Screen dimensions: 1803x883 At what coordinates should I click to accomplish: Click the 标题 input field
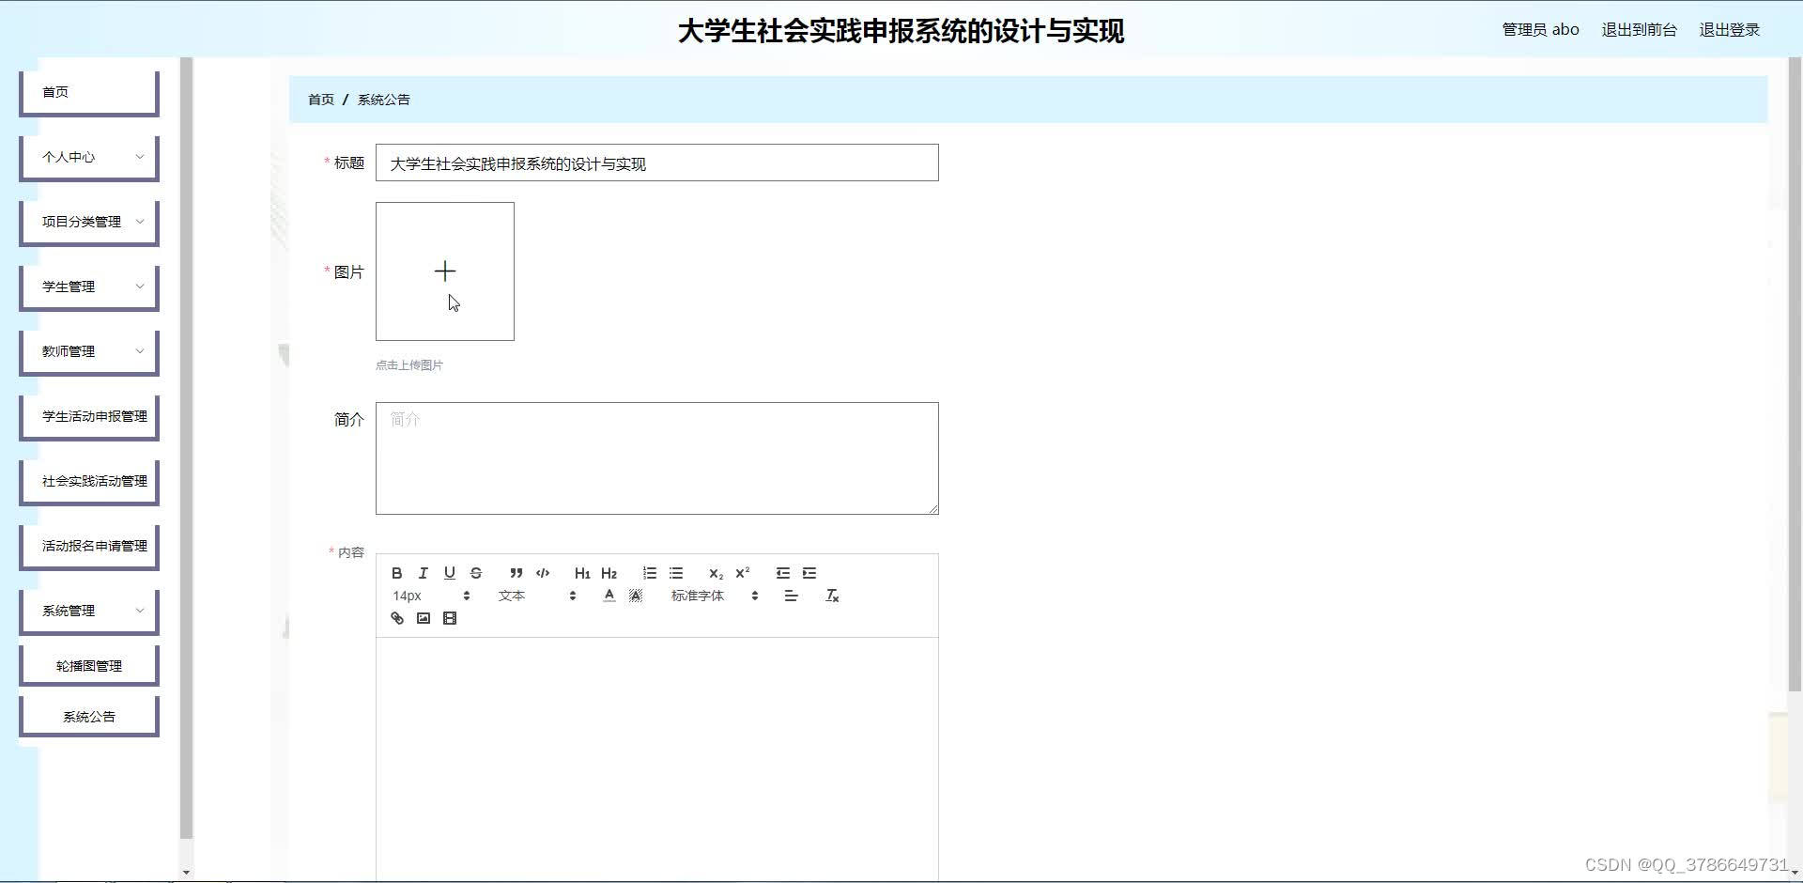tap(656, 163)
